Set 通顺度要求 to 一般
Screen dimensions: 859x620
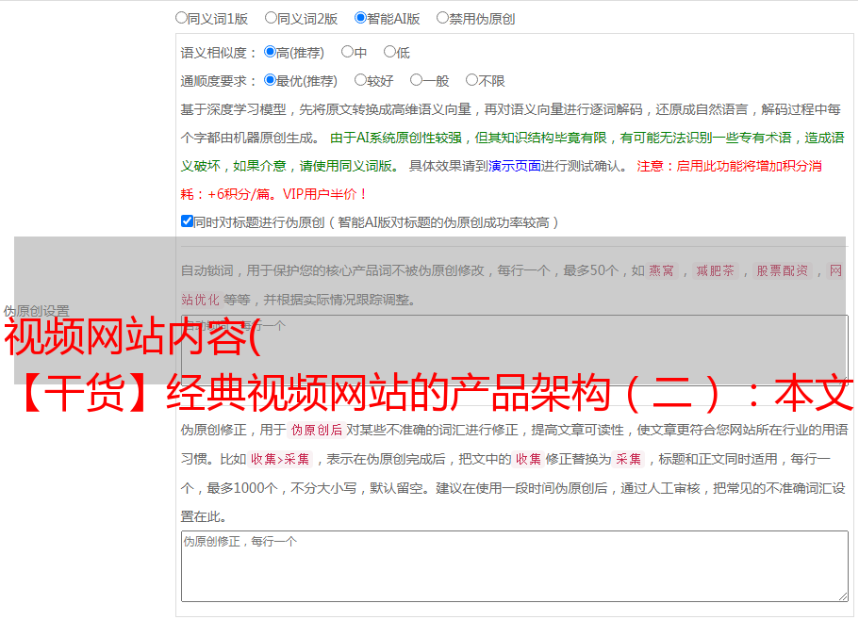416,80
